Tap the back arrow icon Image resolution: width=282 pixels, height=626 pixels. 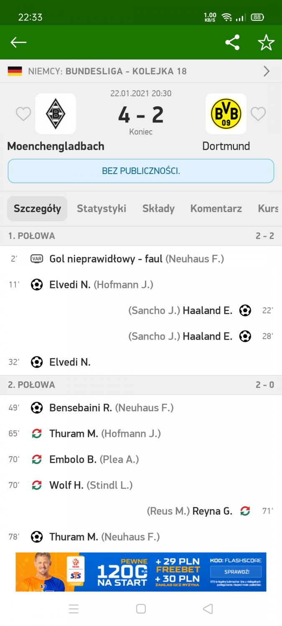pyautogui.click(x=18, y=42)
